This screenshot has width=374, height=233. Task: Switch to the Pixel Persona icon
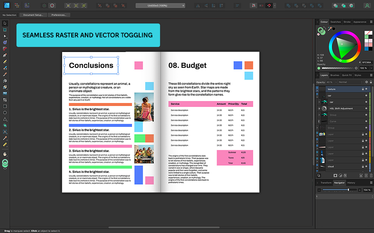pos(17,5)
